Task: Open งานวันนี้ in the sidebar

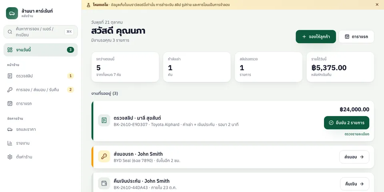Action: click(x=41, y=50)
